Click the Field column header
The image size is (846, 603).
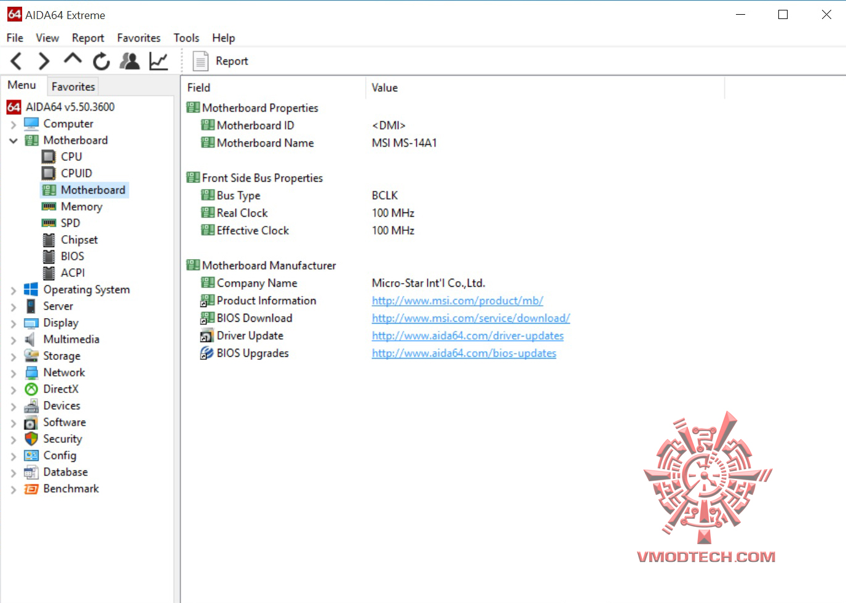tap(274, 88)
